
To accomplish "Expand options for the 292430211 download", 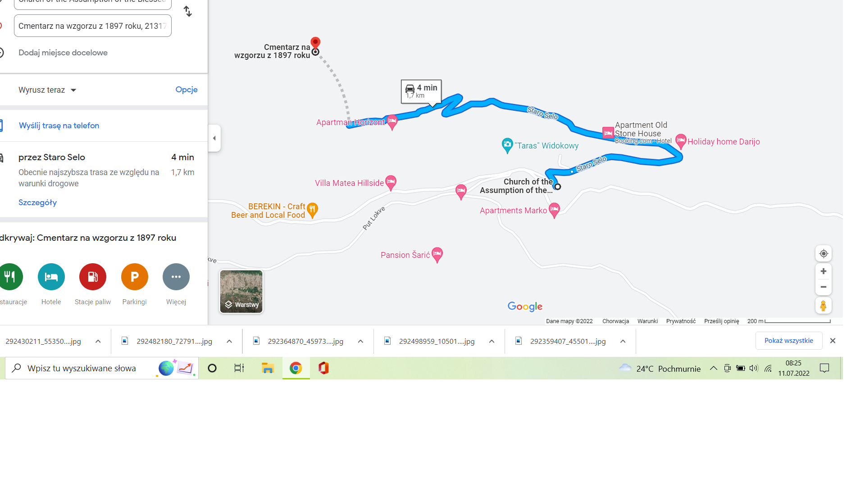I will tap(98, 341).
